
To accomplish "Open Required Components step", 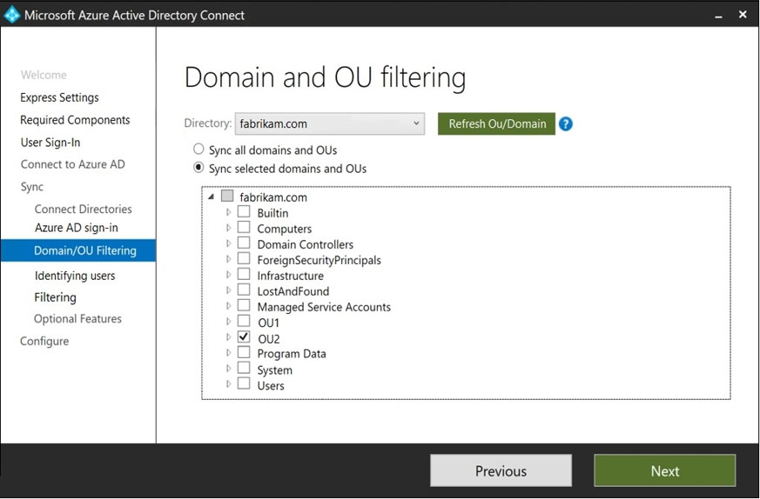I will click(75, 120).
